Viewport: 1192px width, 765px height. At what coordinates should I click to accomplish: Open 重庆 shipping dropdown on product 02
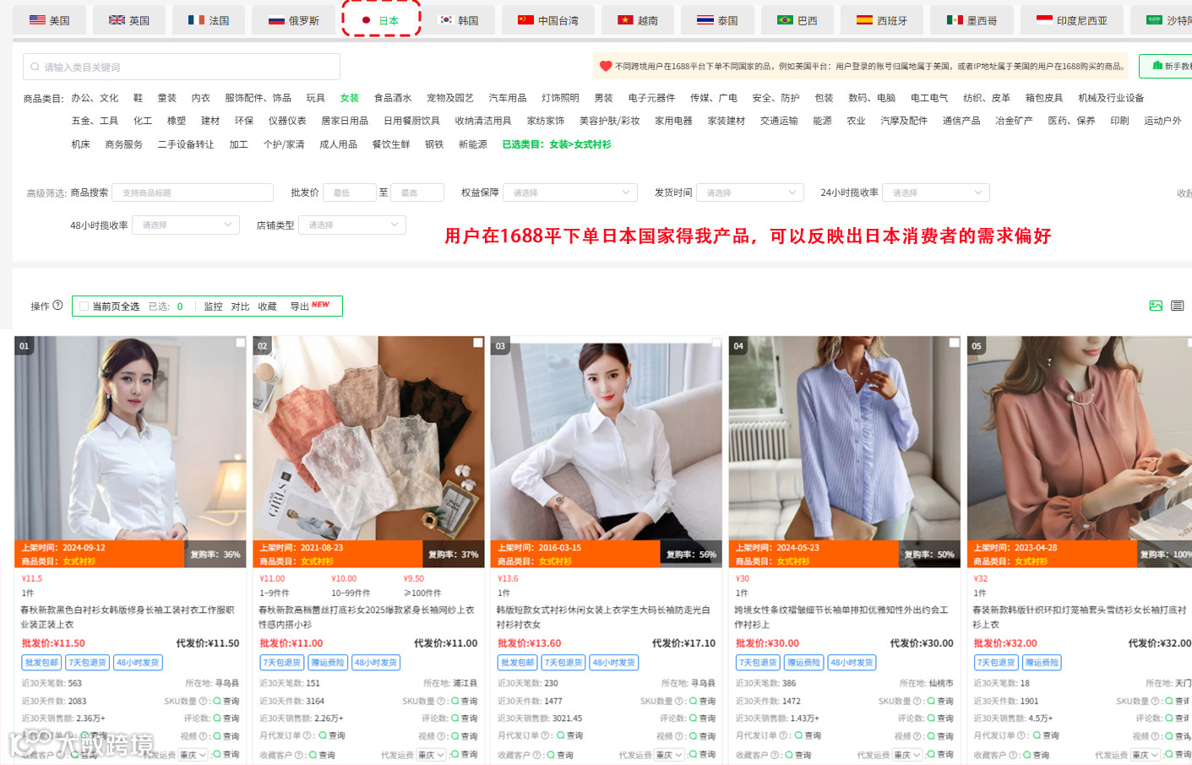point(431,755)
